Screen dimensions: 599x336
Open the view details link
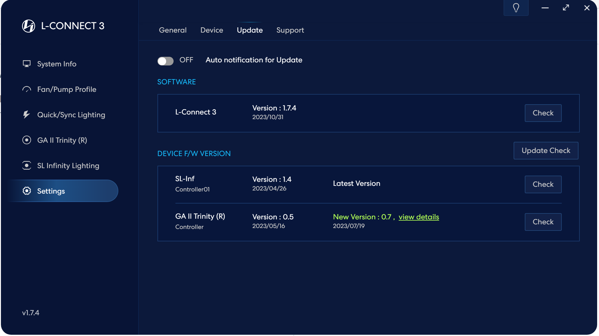click(419, 217)
